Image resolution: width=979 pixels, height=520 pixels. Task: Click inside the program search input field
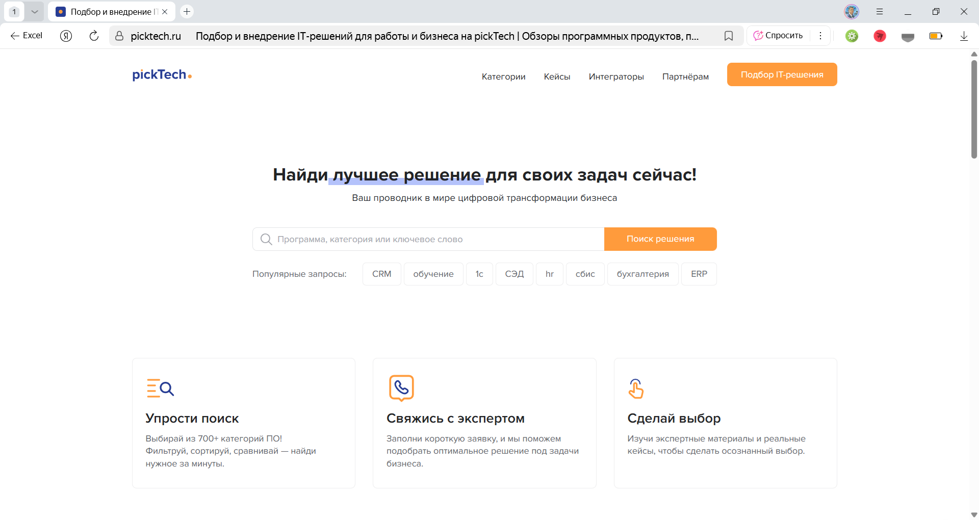pyautogui.click(x=408, y=239)
